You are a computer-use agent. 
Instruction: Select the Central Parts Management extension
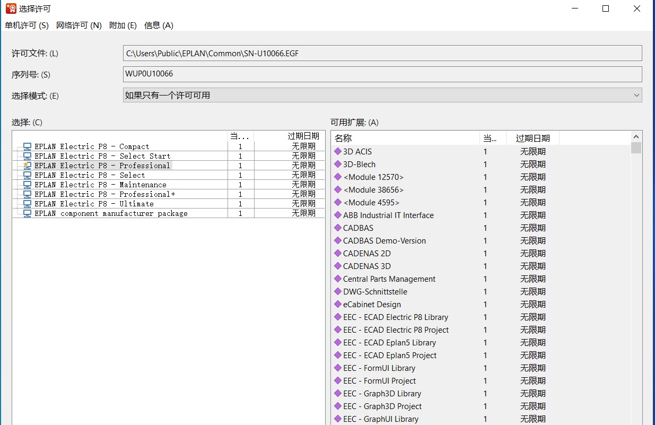[x=389, y=279]
